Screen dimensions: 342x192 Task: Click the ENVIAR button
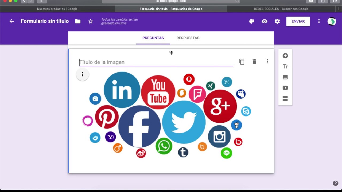click(298, 21)
